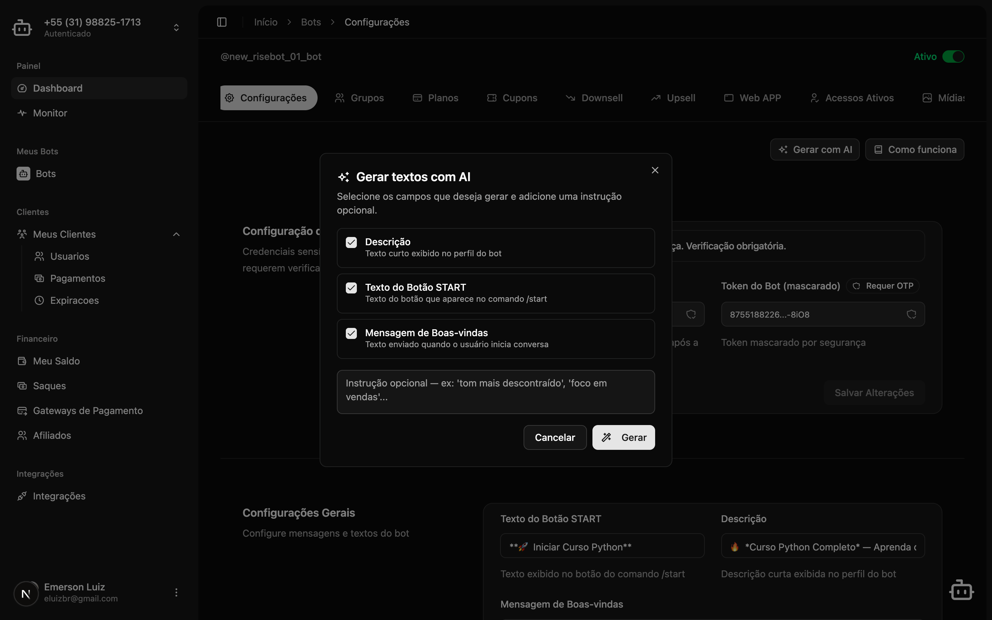
Task: Open the user menu dots by Emerson Luiz
Action: tap(176, 592)
